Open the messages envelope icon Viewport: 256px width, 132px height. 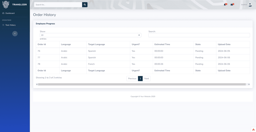[x=232, y=4]
